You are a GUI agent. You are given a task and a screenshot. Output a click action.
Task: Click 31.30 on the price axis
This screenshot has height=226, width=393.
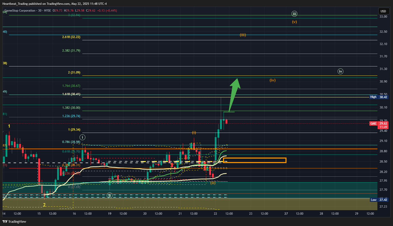pos(383,69)
